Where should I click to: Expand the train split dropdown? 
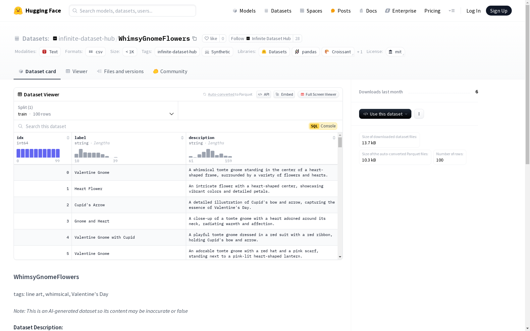click(96, 111)
